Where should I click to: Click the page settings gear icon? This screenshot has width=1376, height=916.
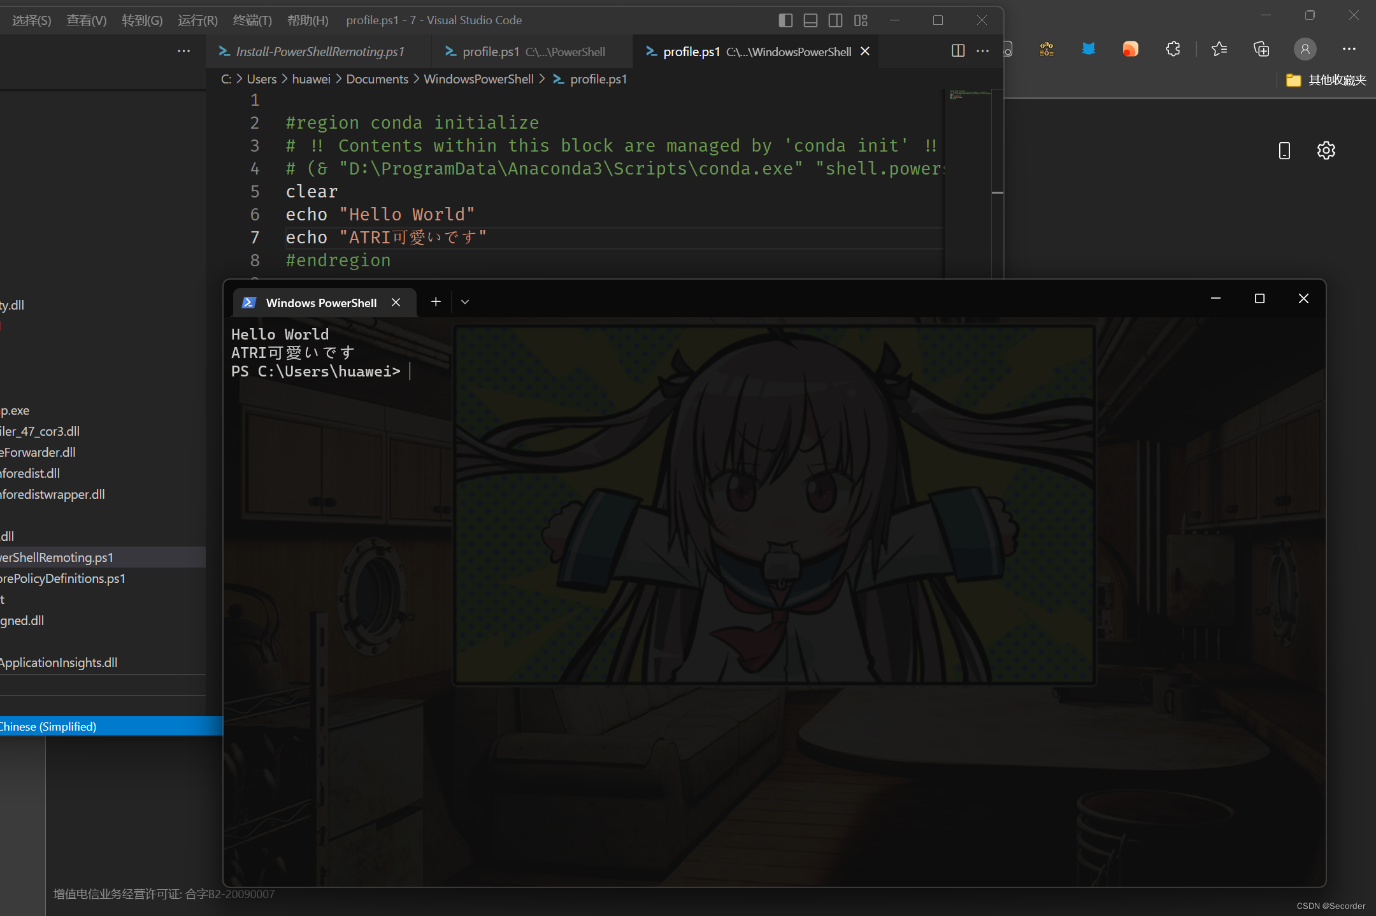[1326, 150]
